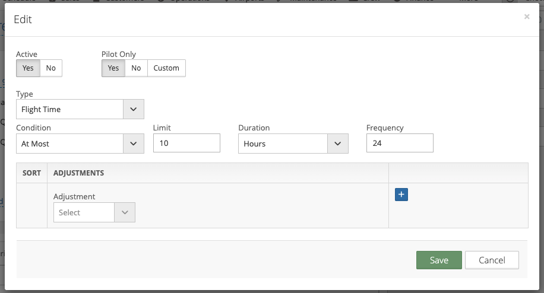Set Active to No
The image size is (544, 293).
click(x=51, y=68)
